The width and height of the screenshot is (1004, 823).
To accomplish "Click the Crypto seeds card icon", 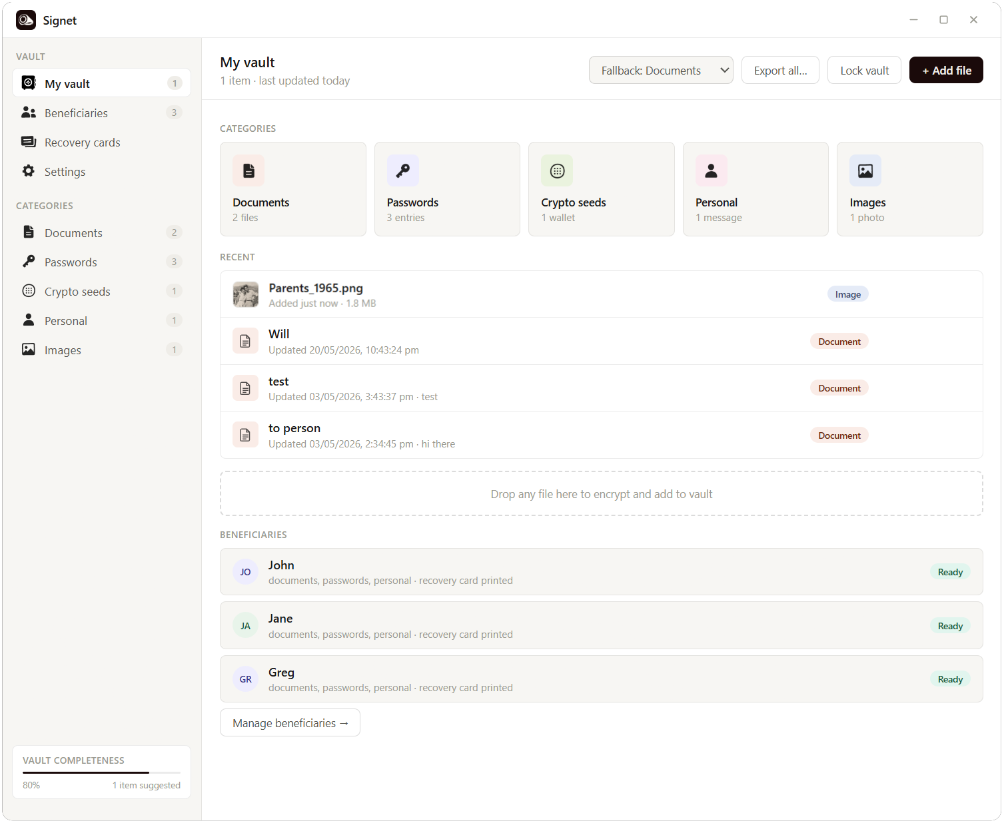I will click(x=557, y=171).
